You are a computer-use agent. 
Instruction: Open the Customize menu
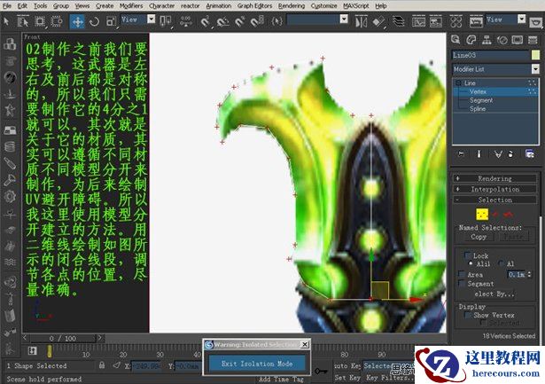[x=323, y=5]
